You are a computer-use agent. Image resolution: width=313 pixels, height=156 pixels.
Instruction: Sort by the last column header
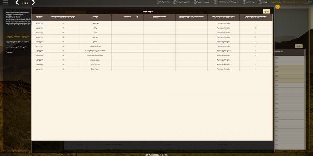coord(255,17)
